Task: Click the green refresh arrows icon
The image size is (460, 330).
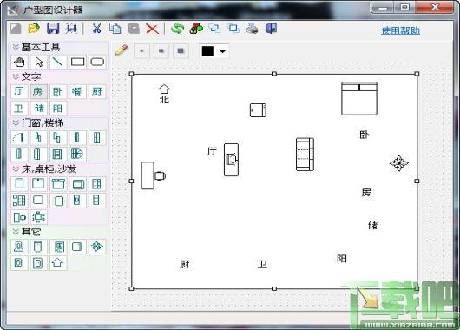Action: pyautogui.click(x=177, y=29)
